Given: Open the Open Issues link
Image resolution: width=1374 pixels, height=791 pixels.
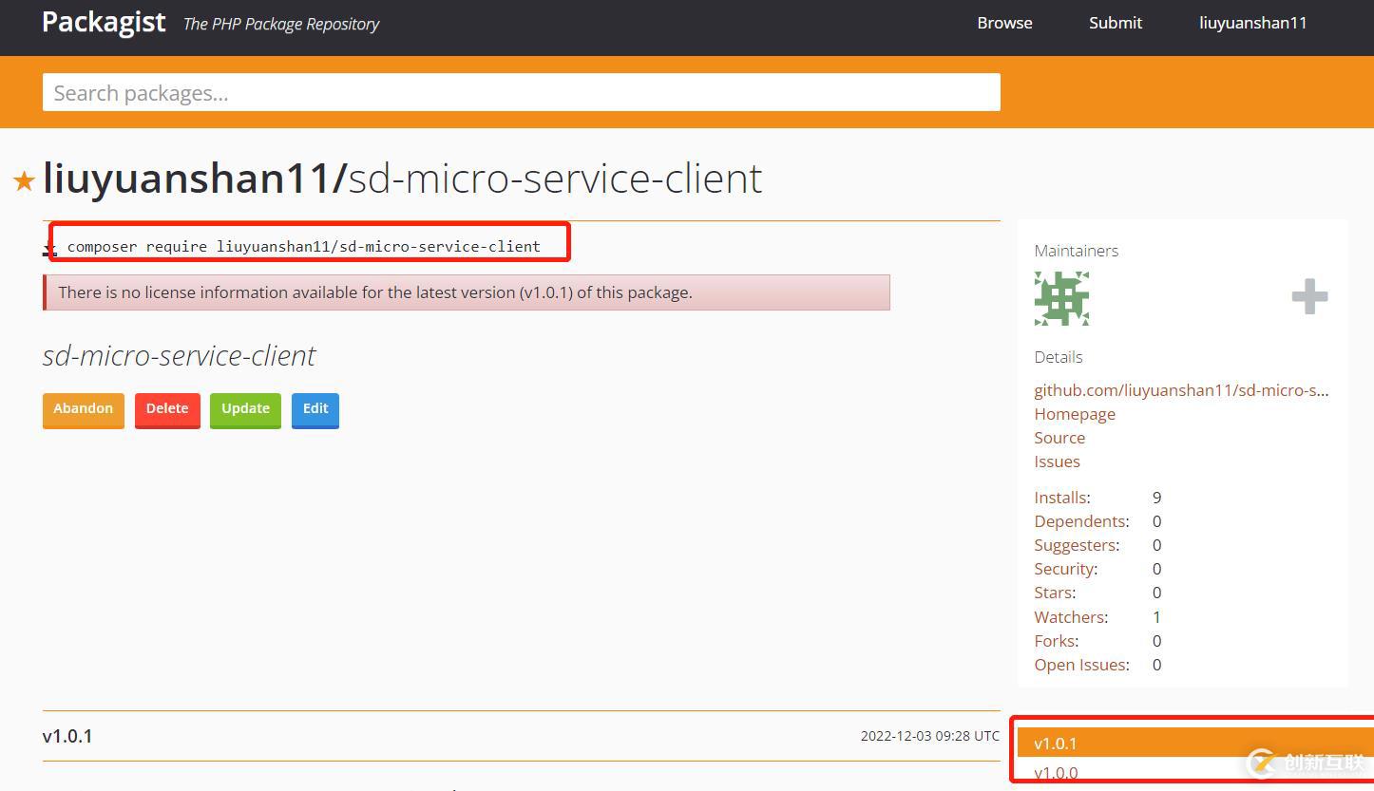Looking at the screenshot, I should point(1080,665).
